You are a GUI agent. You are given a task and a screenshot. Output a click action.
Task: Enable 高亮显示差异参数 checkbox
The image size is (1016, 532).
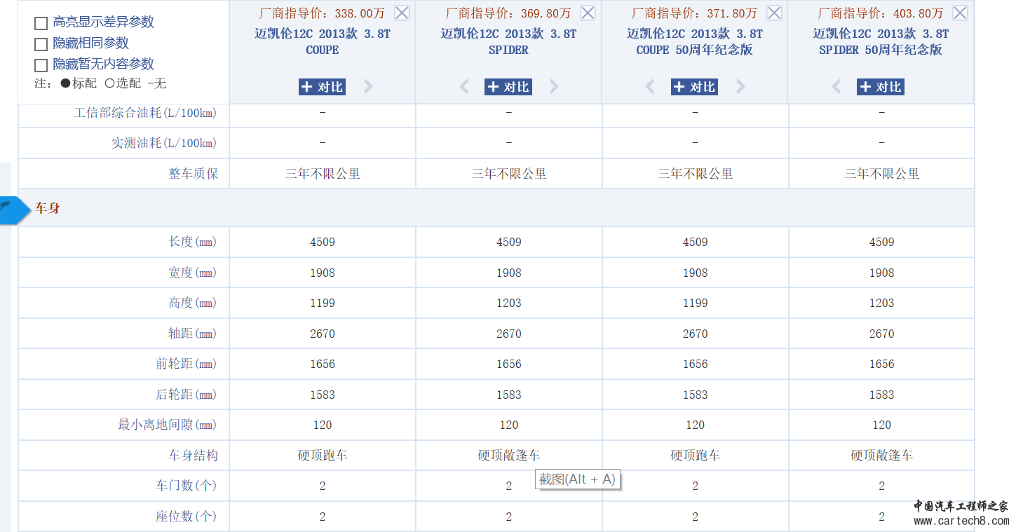(40, 23)
